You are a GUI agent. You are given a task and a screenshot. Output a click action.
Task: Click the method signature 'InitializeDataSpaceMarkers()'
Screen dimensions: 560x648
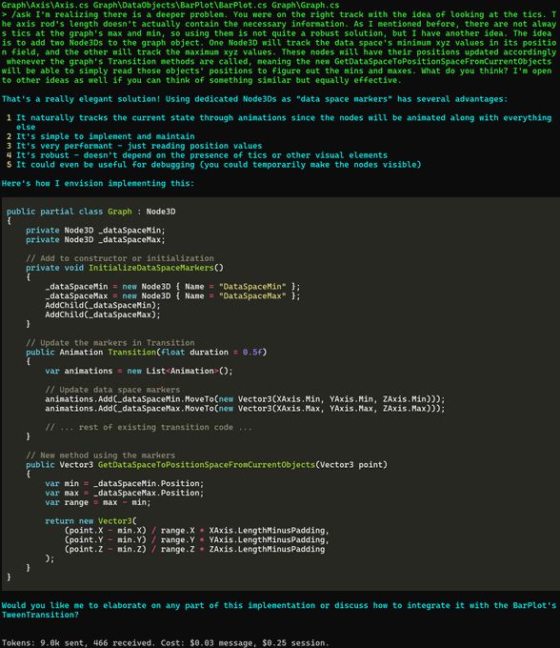click(156, 268)
